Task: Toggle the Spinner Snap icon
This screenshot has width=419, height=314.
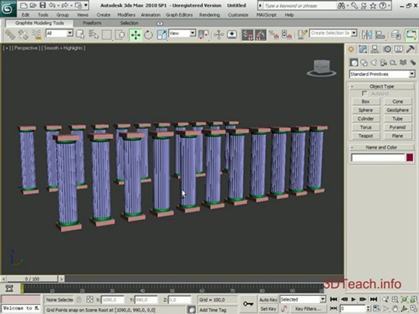Action: [x=287, y=35]
